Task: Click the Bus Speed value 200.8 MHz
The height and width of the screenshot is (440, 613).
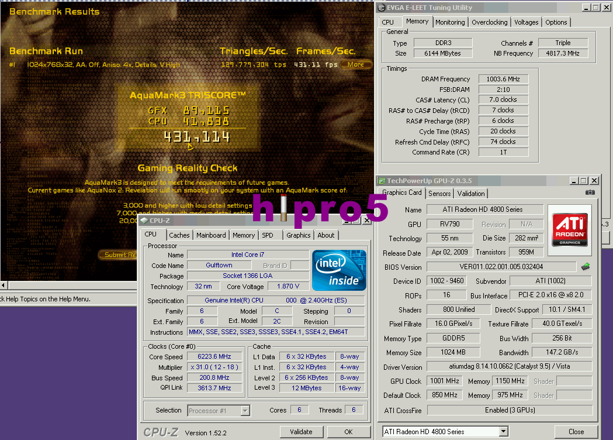Action: pos(214,377)
